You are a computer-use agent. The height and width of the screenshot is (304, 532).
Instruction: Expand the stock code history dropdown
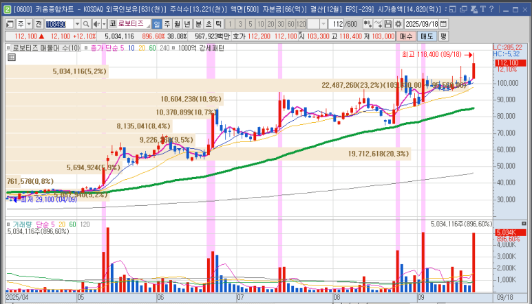[x=77, y=24]
